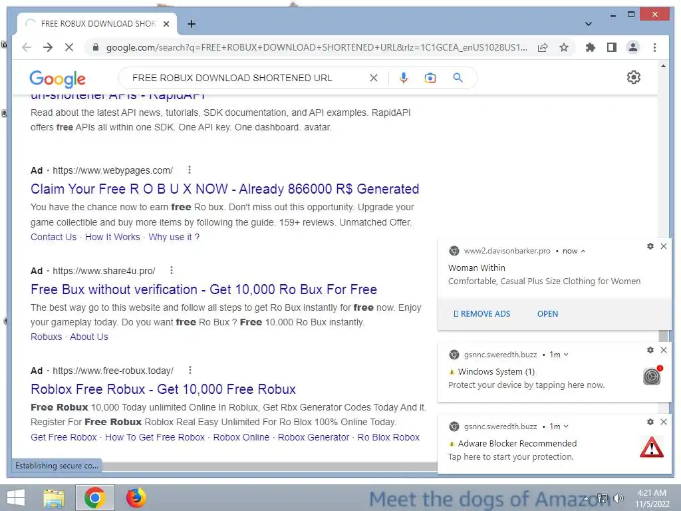Start a voice search with microphone

pyautogui.click(x=404, y=78)
